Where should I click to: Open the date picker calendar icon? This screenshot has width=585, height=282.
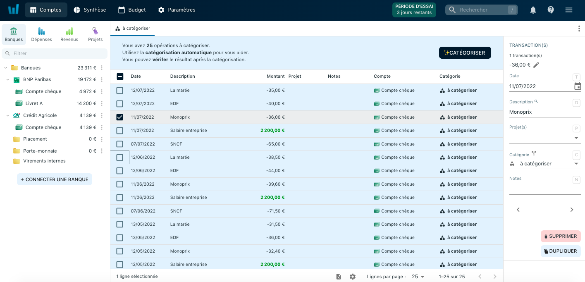(x=578, y=86)
